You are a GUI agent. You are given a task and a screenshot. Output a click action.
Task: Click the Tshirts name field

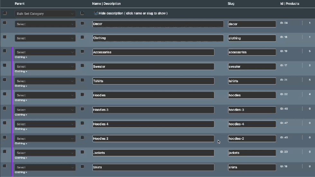tap(153, 81)
